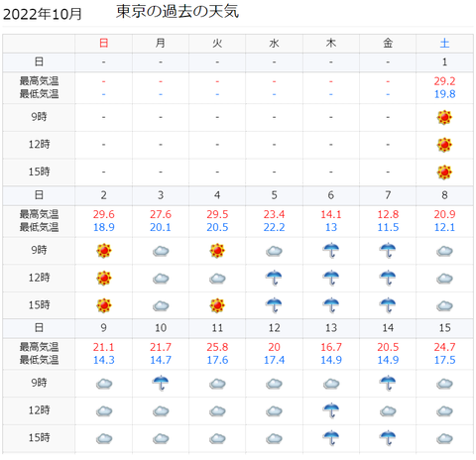This screenshot has width=476, height=460.
Task: Click the sunny icon for October 2 at 12時
Action: click(x=104, y=278)
